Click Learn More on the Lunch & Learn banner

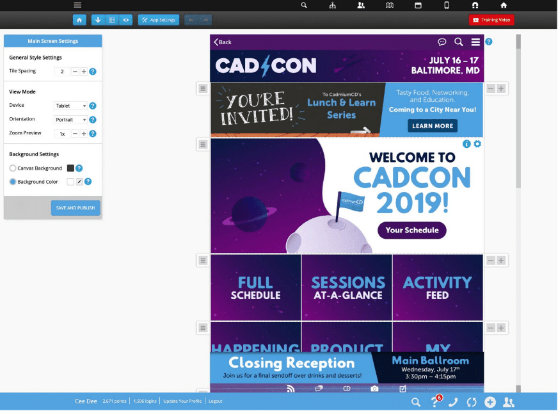433,125
